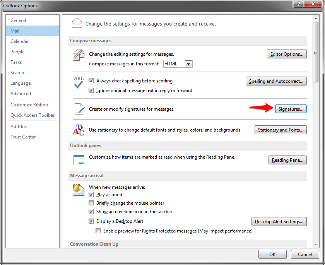Screen dimensions: 325x265
Task: Click the envelope icon beside the header text
Action: (77, 23)
